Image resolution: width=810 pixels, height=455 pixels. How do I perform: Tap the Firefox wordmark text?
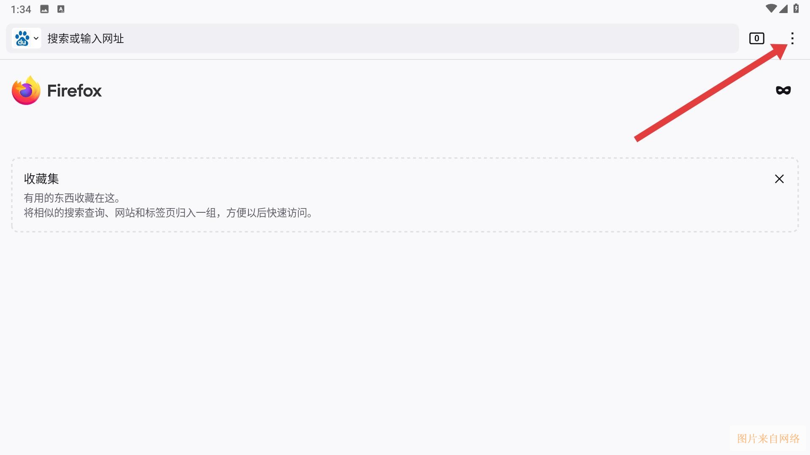74,91
